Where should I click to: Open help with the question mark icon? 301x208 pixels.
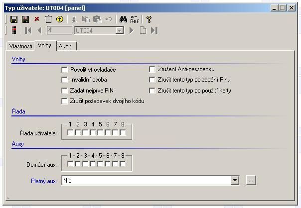(149, 19)
